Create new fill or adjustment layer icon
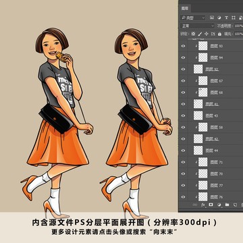243x243 pixels. tap(219, 205)
